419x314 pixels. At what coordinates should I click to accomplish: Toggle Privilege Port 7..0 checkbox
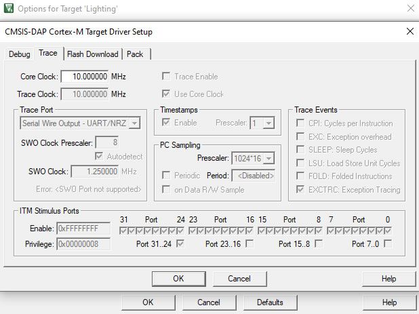388,243
